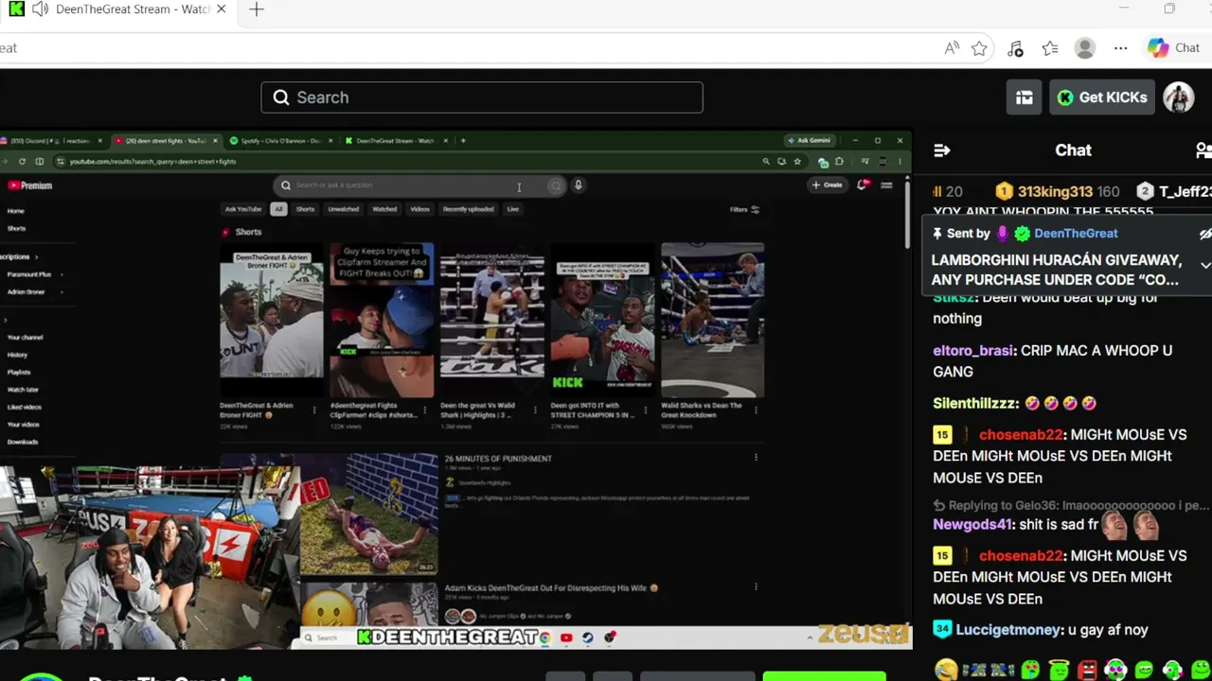Select the Discord tab in streamed browser
The image size is (1212, 681).
pyautogui.click(x=55, y=141)
